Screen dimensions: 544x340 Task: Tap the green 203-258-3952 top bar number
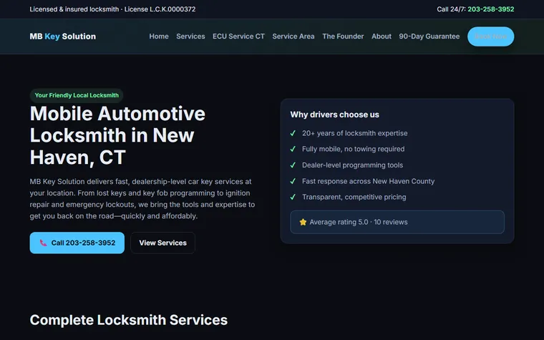tap(491, 9)
